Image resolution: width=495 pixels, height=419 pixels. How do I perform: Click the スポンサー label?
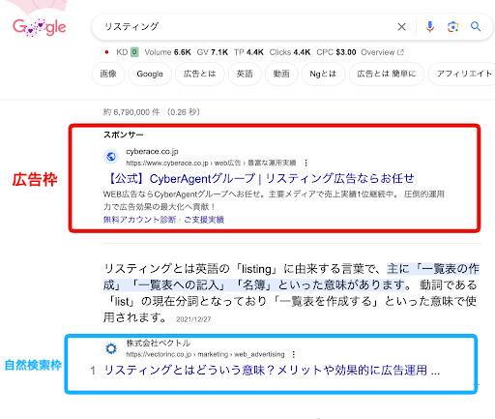coord(124,135)
